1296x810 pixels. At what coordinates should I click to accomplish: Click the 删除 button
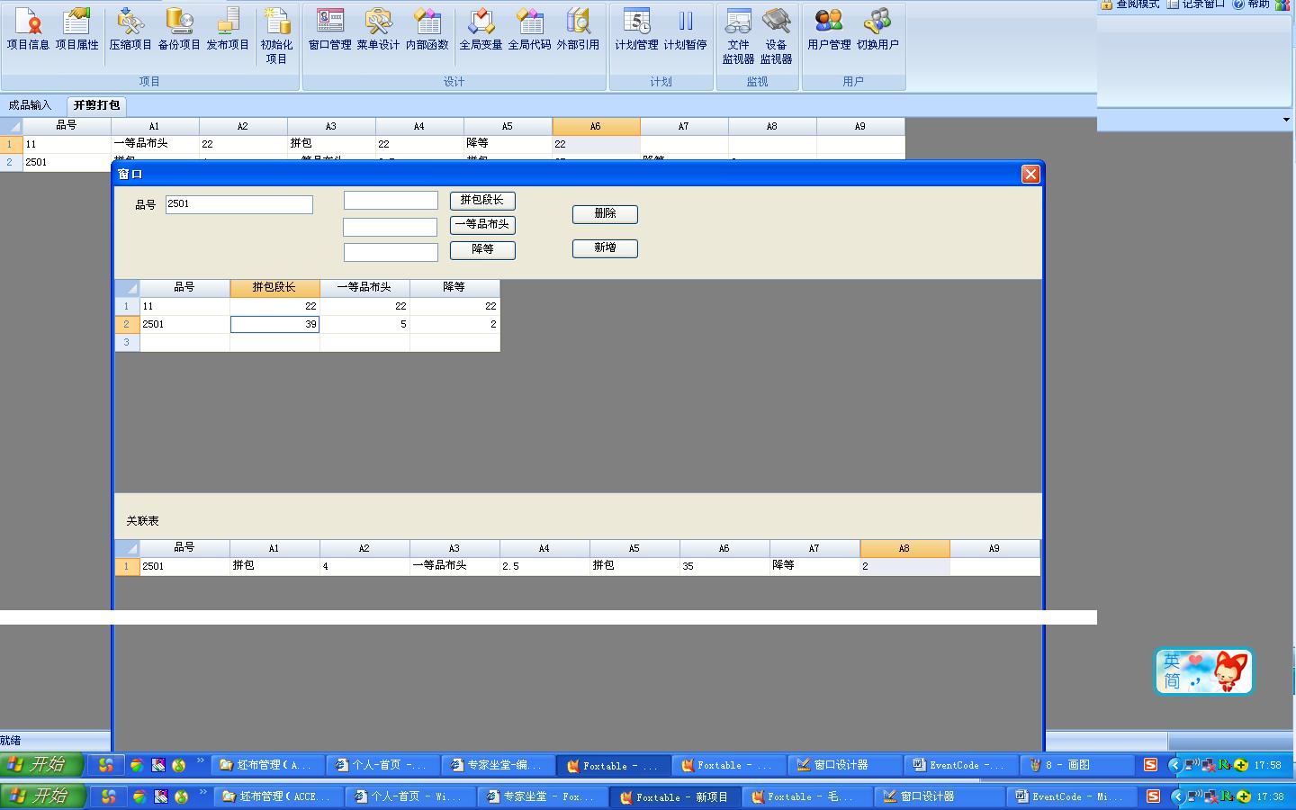[605, 214]
